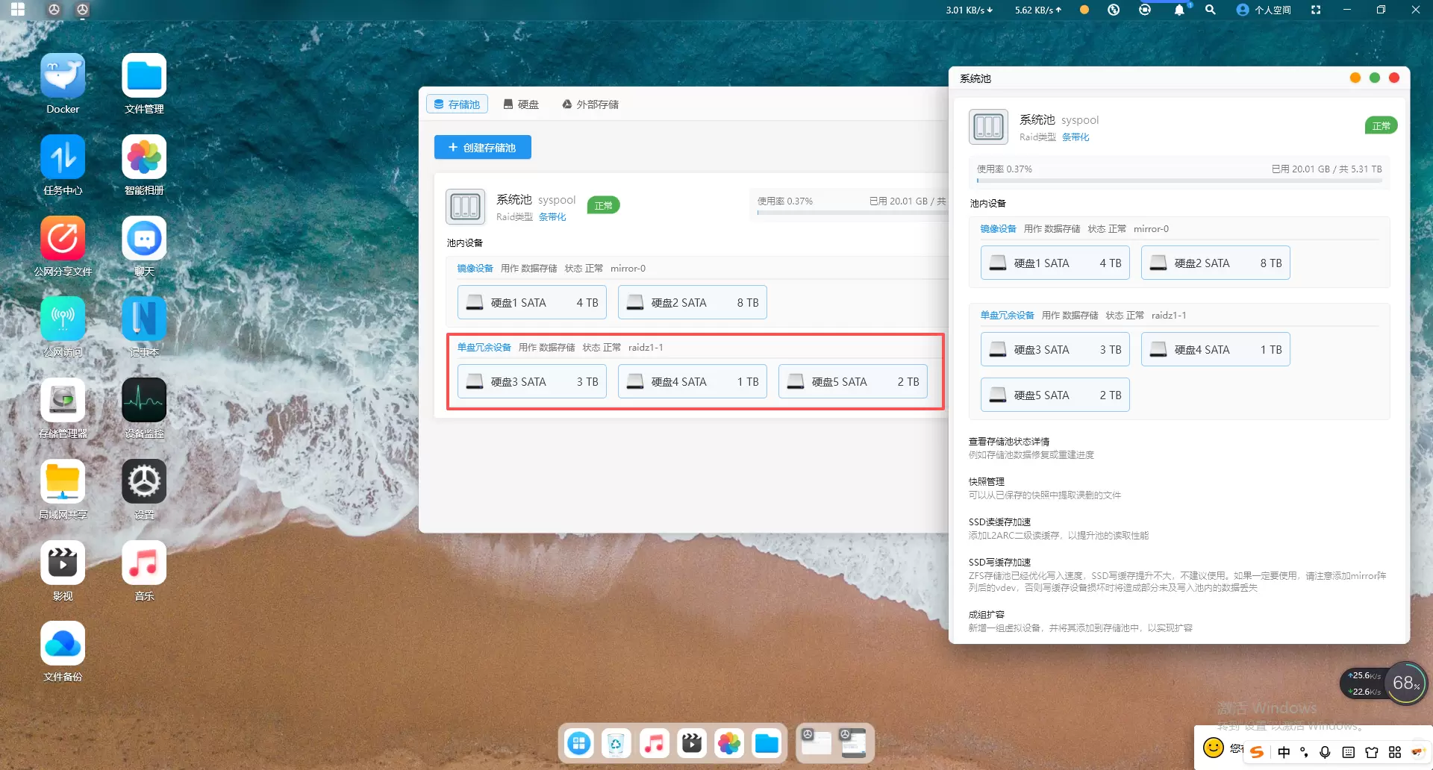1433x770 pixels.
Task: Click 成组扩容 group expansion option
Action: tap(987, 615)
